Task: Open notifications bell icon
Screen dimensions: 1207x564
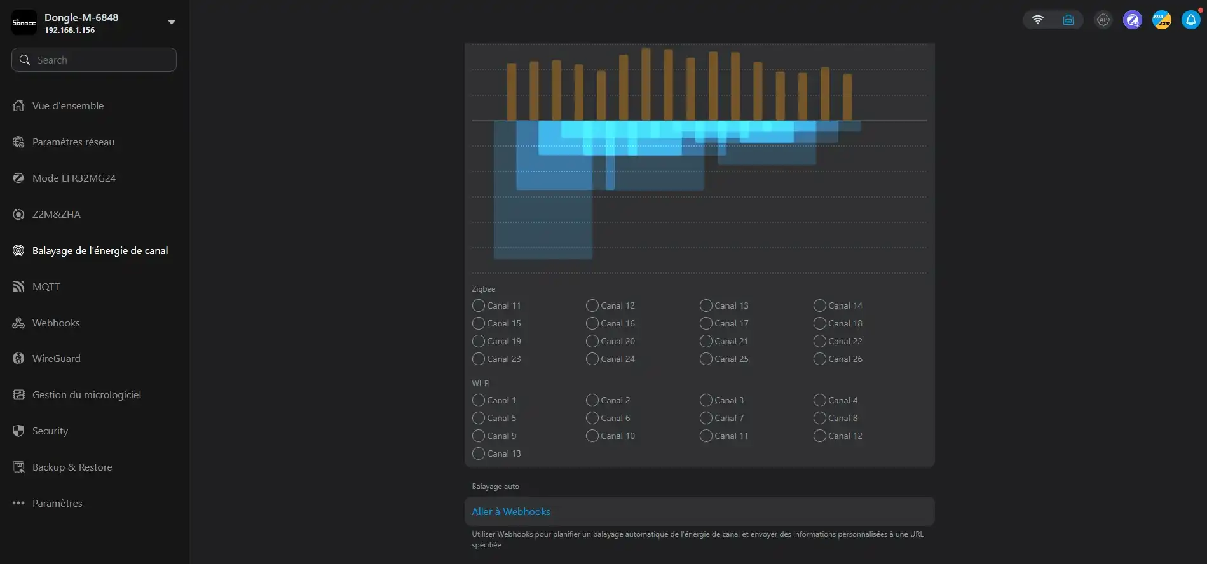Action: point(1190,20)
